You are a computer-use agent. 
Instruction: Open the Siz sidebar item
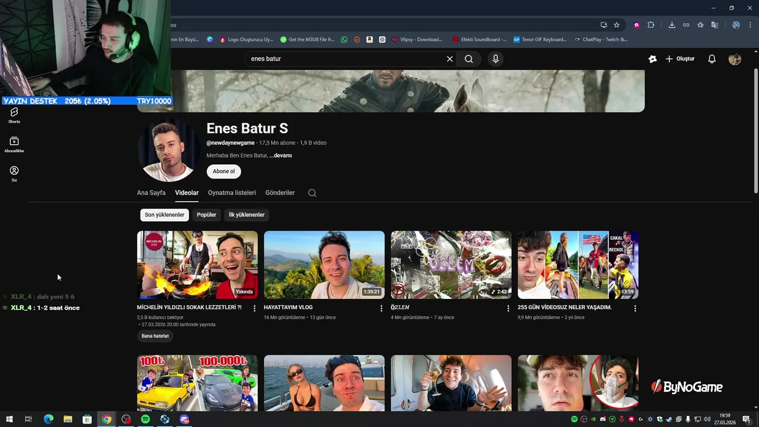(14, 174)
